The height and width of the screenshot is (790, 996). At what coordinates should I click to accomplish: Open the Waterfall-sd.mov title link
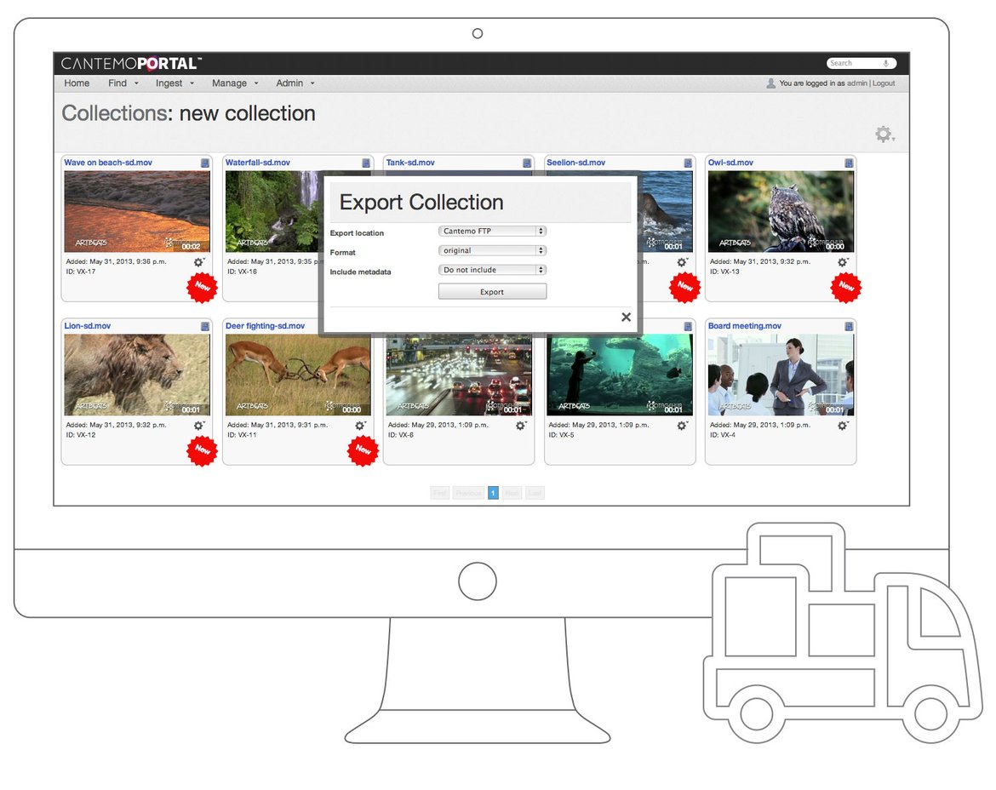point(257,163)
